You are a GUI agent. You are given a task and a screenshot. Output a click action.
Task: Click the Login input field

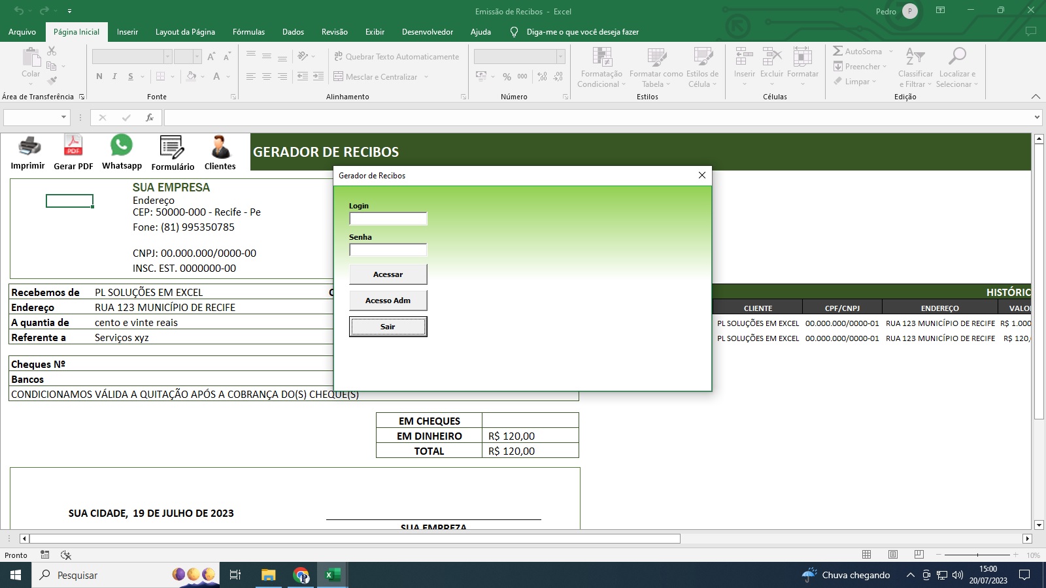pos(388,219)
